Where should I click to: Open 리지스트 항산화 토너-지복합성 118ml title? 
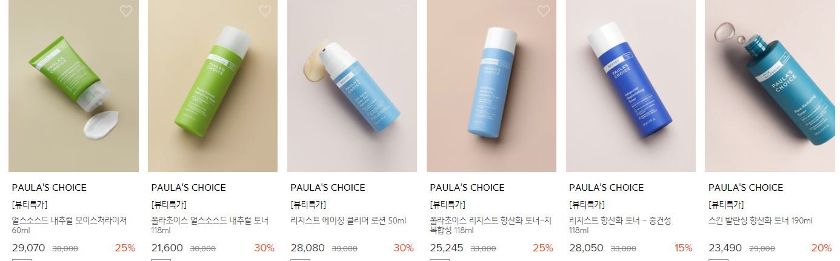click(x=490, y=225)
